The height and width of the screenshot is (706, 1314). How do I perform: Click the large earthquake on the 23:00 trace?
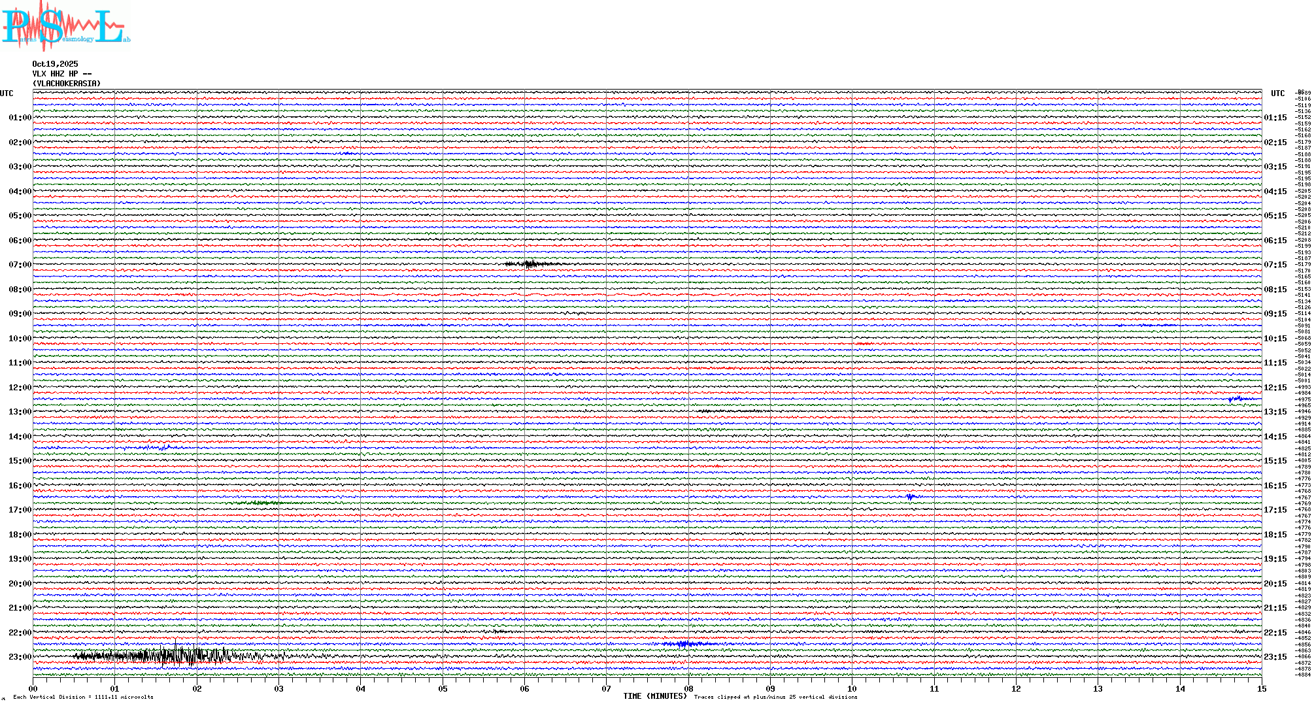pos(177,656)
